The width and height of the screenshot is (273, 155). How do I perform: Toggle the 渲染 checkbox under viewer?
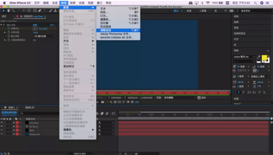[199, 98]
